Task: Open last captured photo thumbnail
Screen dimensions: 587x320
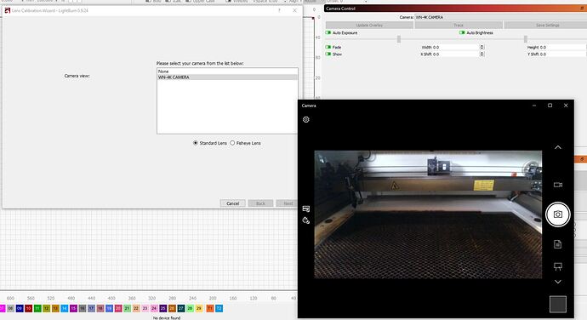Action: 558,304
